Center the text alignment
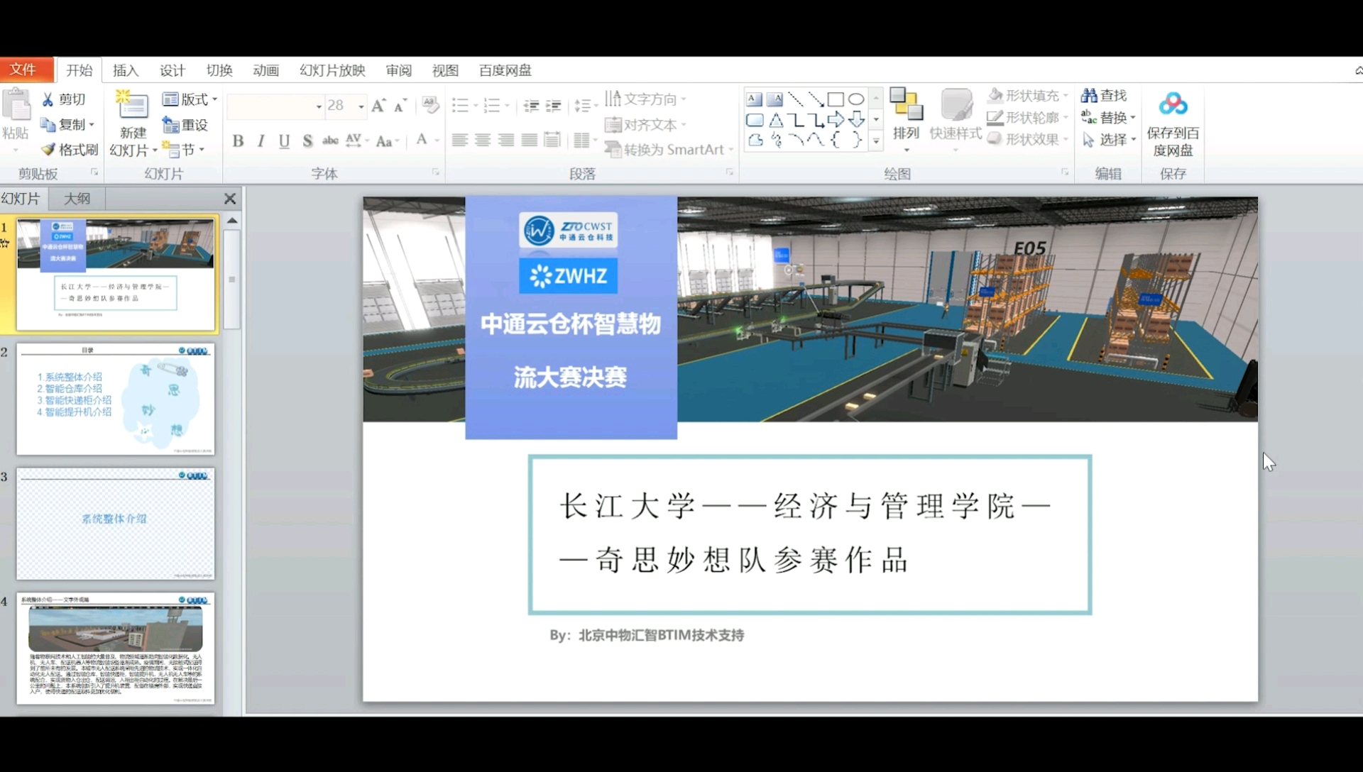The image size is (1363, 772). point(483,140)
